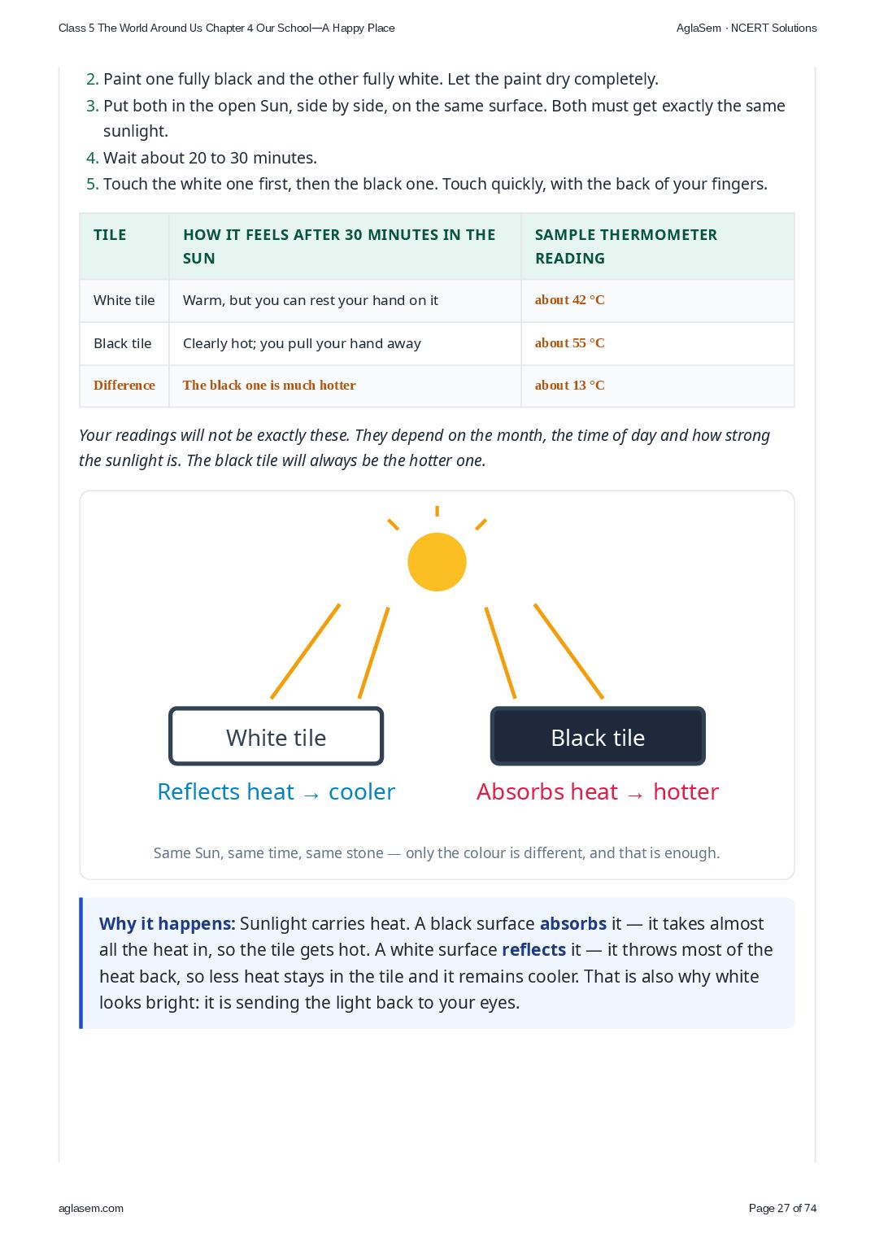This screenshot has height=1238, width=875.
Task: Click the Why it happens heading
Action: (167, 924)
